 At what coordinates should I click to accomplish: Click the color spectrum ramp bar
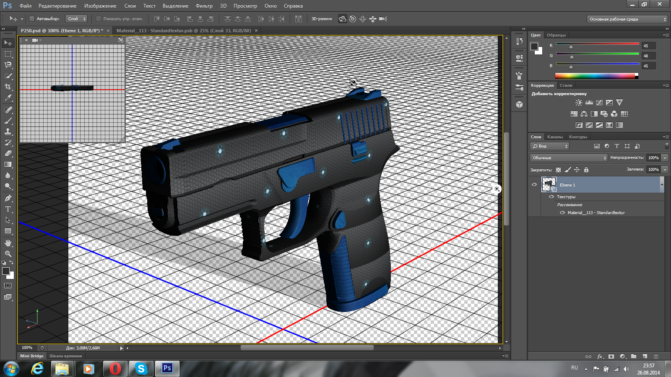(x=595, y=76)
